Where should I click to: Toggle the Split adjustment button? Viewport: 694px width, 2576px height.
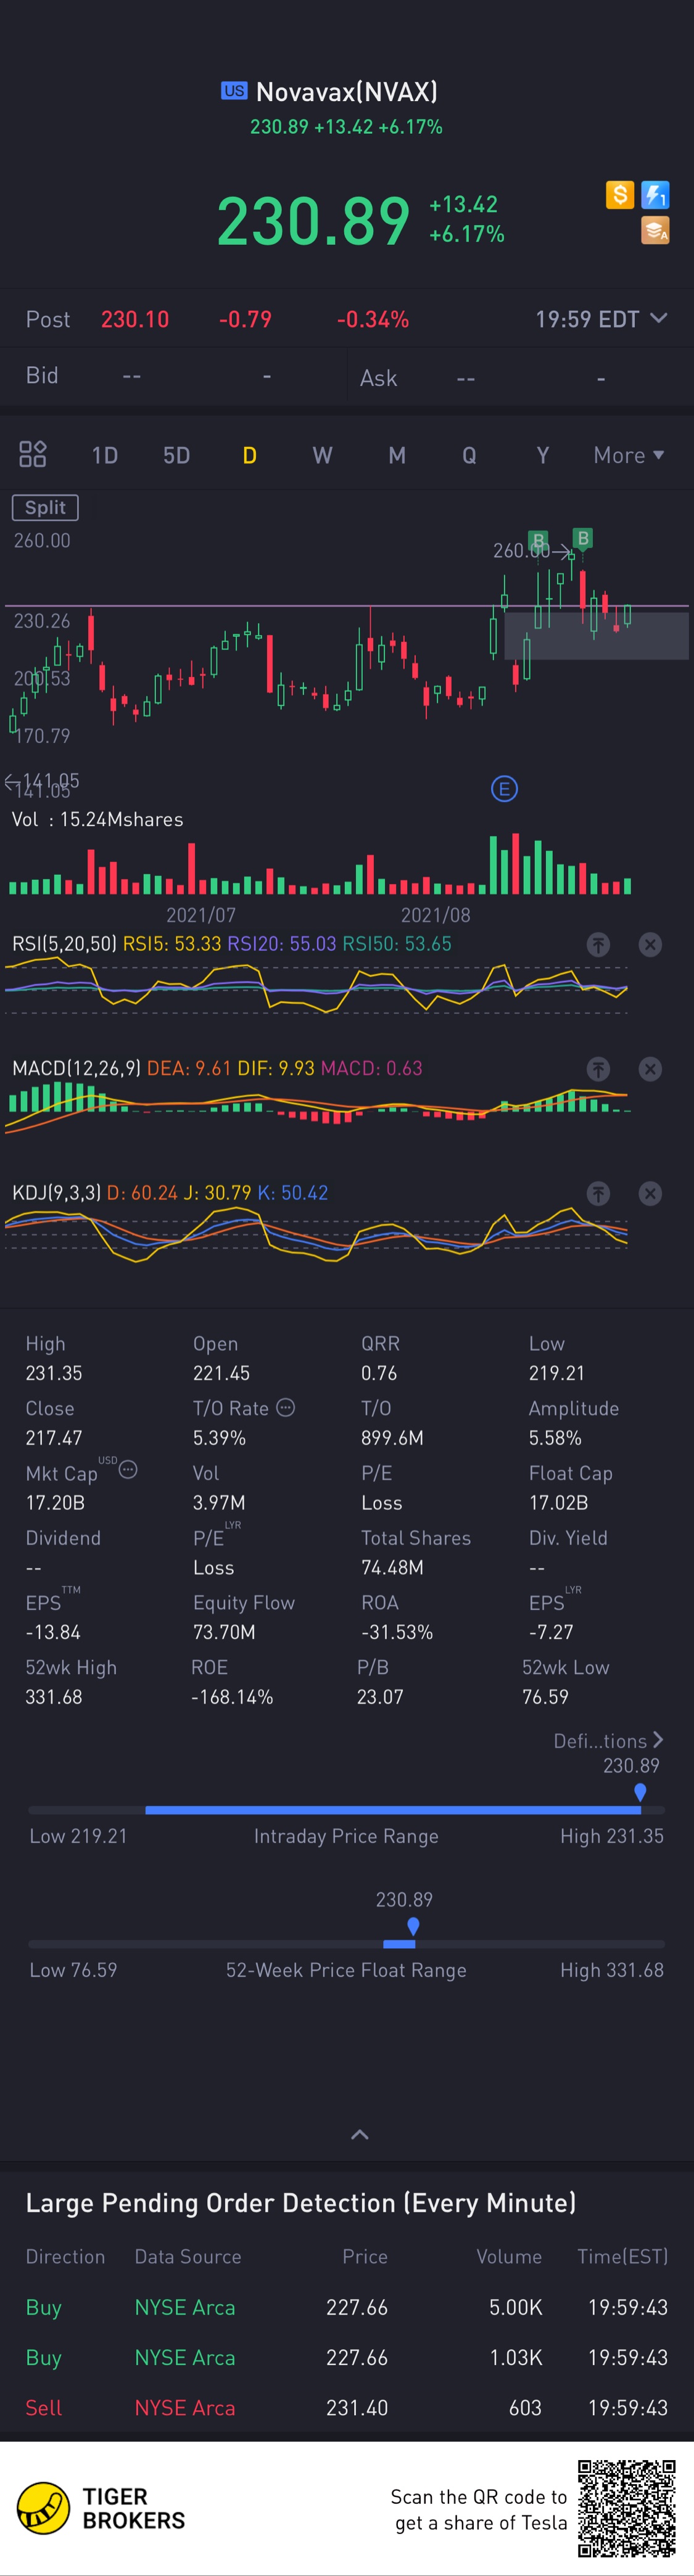point(45,507)
